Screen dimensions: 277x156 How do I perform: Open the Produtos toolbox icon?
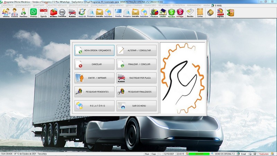[54, 13]
